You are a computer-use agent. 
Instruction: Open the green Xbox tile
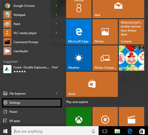(79, 117)
